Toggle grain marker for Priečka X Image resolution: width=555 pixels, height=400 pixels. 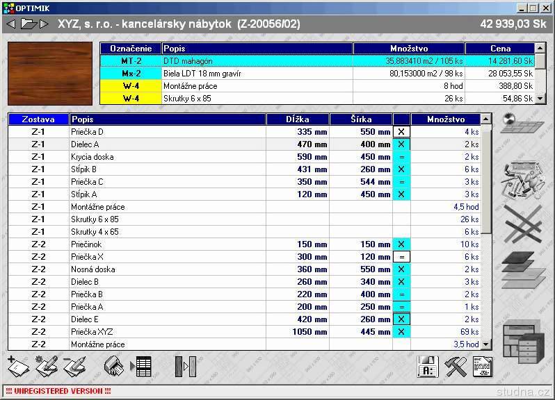pyautogui.click(x=401, y=257)
